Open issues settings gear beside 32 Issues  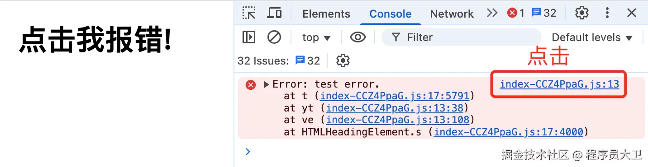tap(343, 60)
